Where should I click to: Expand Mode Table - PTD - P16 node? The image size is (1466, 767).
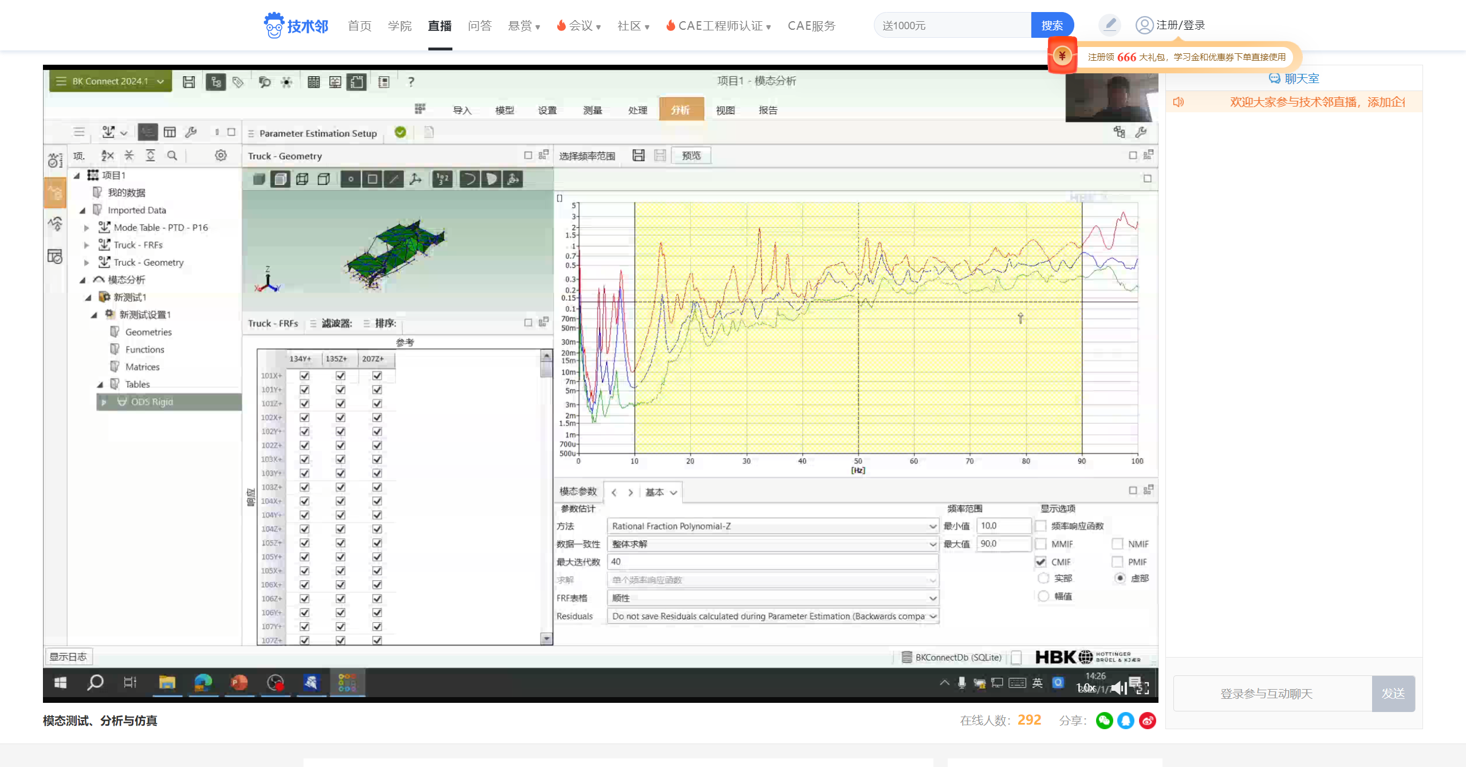[86, 227]
